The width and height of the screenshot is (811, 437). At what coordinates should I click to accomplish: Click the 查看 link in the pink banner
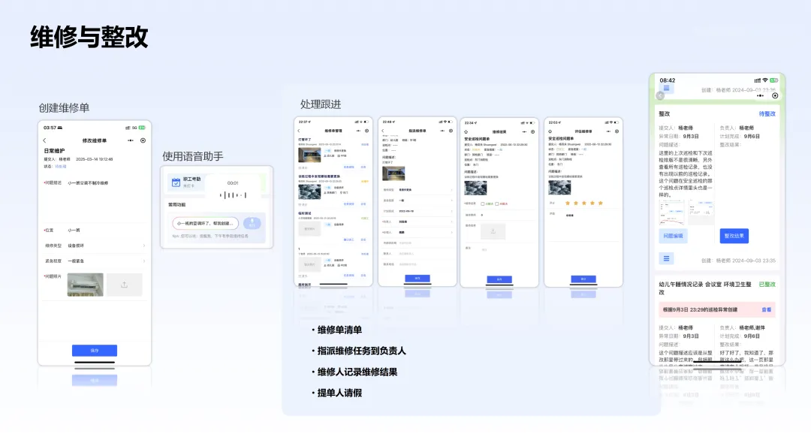[766, 310]
